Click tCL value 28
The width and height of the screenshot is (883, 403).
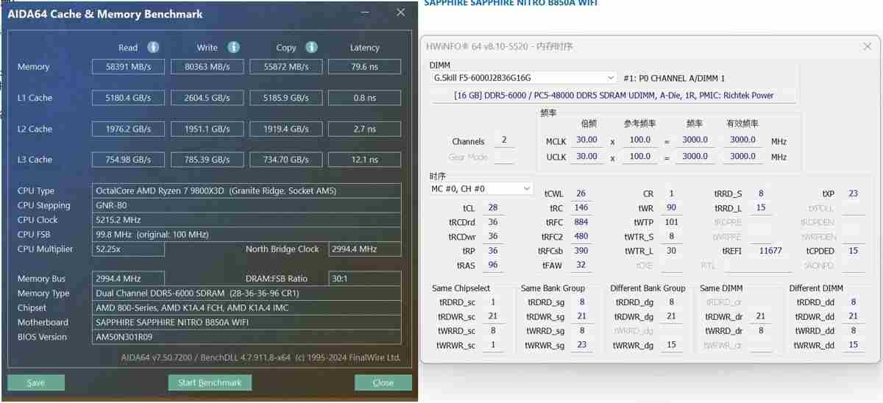click(493, 208)
